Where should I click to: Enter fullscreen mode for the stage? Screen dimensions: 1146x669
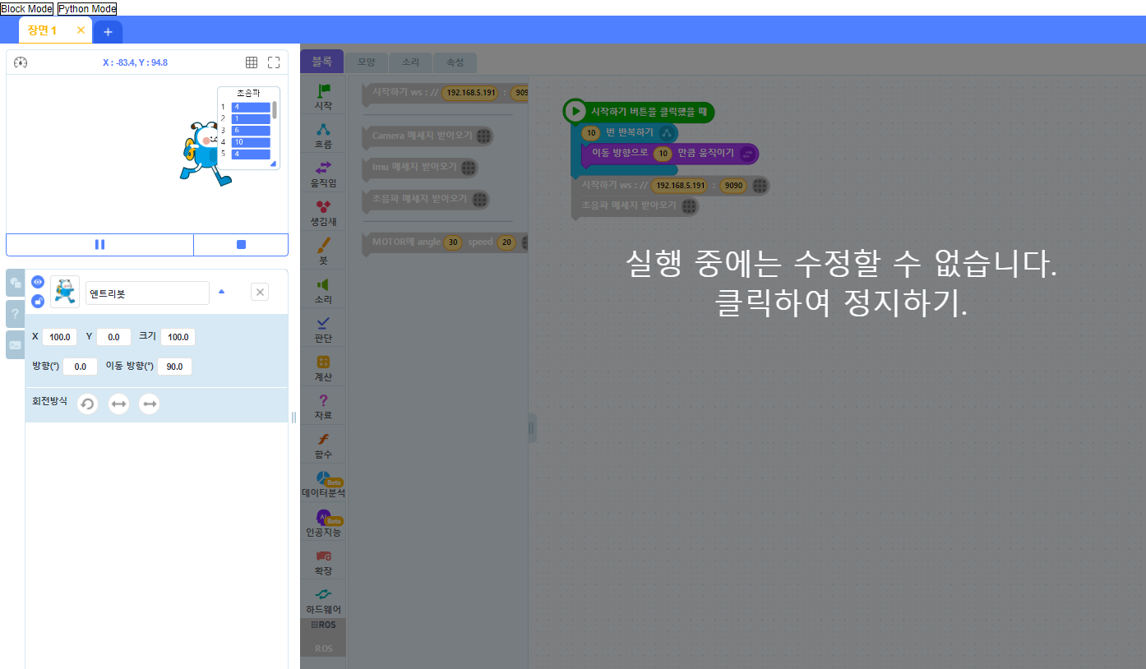pyautogui.click(x=274, y=62)
